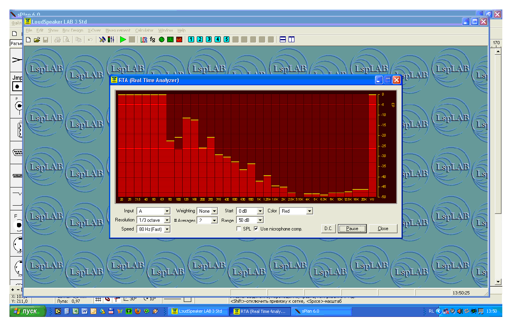This screenshot has width=511, height=326.
Task: Open Print Preview from the toolbar
Action: click(66, 39)
